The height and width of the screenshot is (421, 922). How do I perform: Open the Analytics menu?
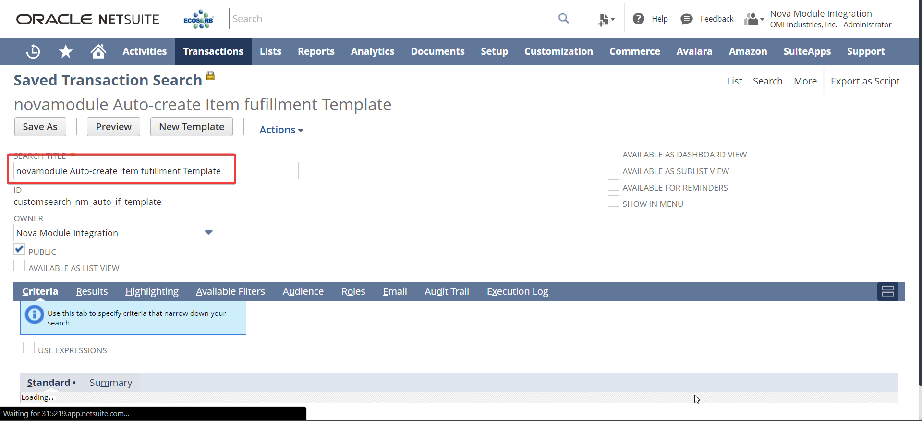tap(373, 51)
